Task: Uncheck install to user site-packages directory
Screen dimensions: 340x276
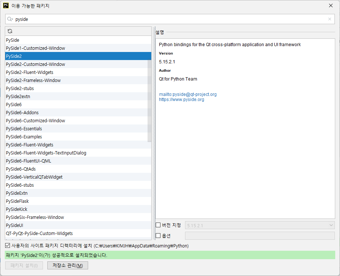Action: click(7, 246)
